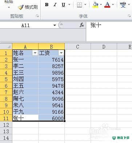132x143 pixels.
Task: Select salary cell 5975
Action: (x=52, y=79)
